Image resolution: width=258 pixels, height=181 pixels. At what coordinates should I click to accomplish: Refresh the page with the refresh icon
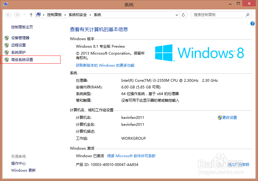pos(183,15)
